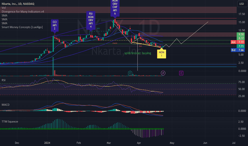Screen dimensions: 248x146
Task: Click Dec on the time axis
Action: [17, 143]
